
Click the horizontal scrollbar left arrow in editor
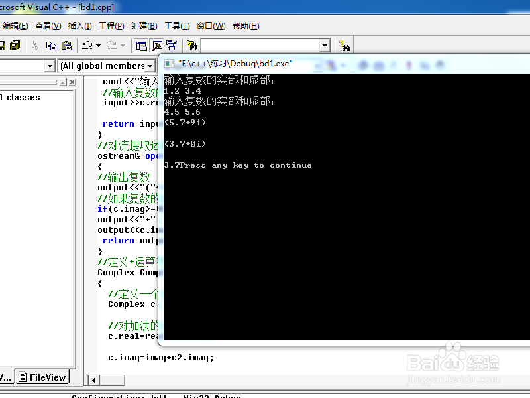[93, 380]
